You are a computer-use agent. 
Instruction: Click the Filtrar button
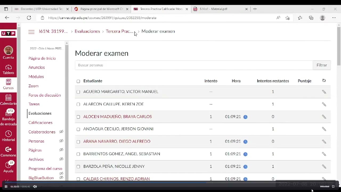click(x=322, y=65)
